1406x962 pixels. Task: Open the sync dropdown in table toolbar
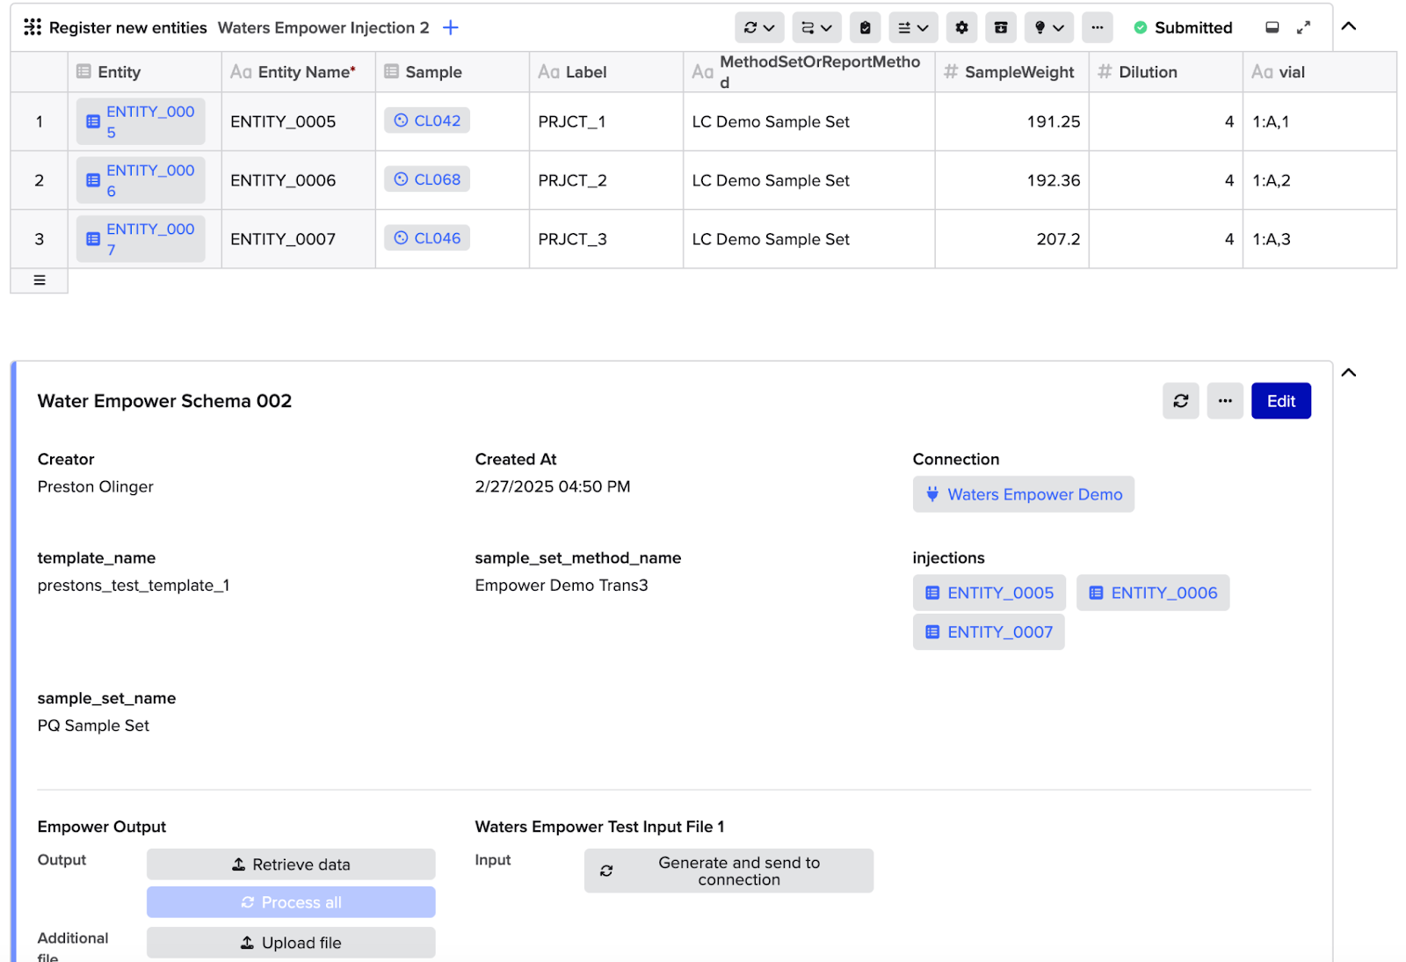[759, 27]
